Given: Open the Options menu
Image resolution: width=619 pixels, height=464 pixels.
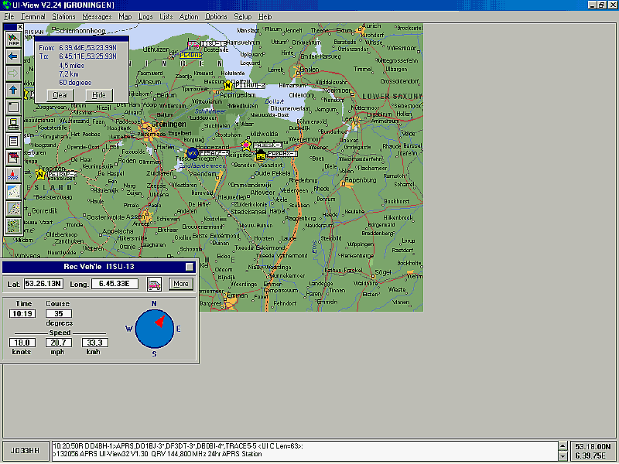Looking at the screenshot, I should pos(216,17).
